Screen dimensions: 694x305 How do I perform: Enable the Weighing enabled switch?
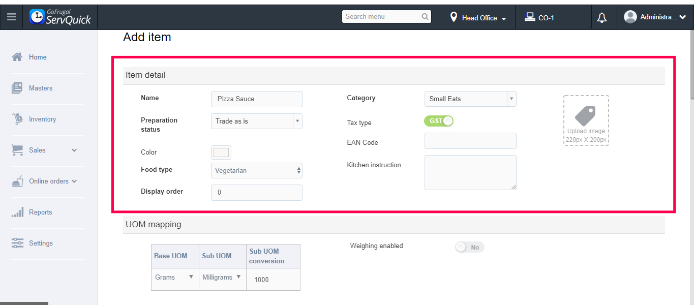469,248
